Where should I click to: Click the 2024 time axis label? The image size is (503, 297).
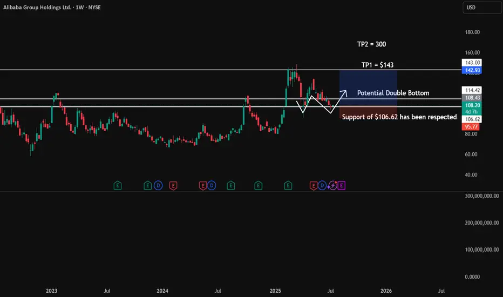pyautogui.click(x=162, y=291)
